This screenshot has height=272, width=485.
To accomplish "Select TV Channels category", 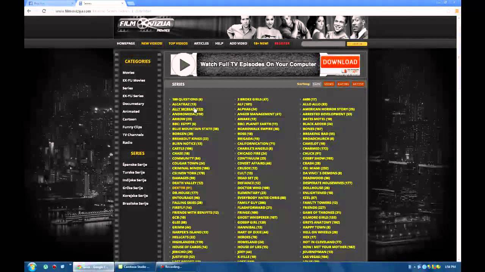I will coord(133,135).
